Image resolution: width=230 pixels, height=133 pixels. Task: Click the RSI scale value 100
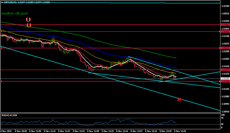click(x=223, y=115)
